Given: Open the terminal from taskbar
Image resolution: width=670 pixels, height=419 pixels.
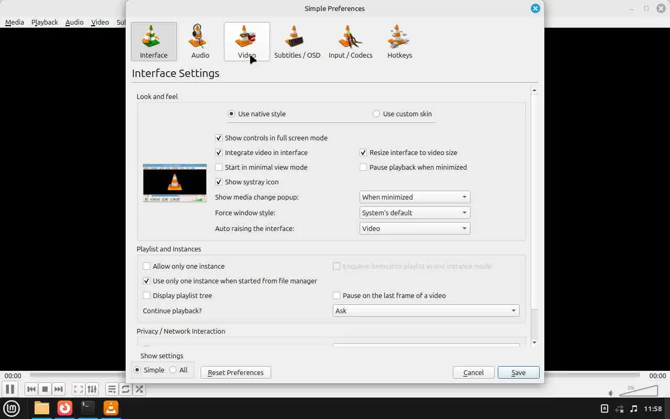Looking at the screenshot, I should tap(88, 408).
